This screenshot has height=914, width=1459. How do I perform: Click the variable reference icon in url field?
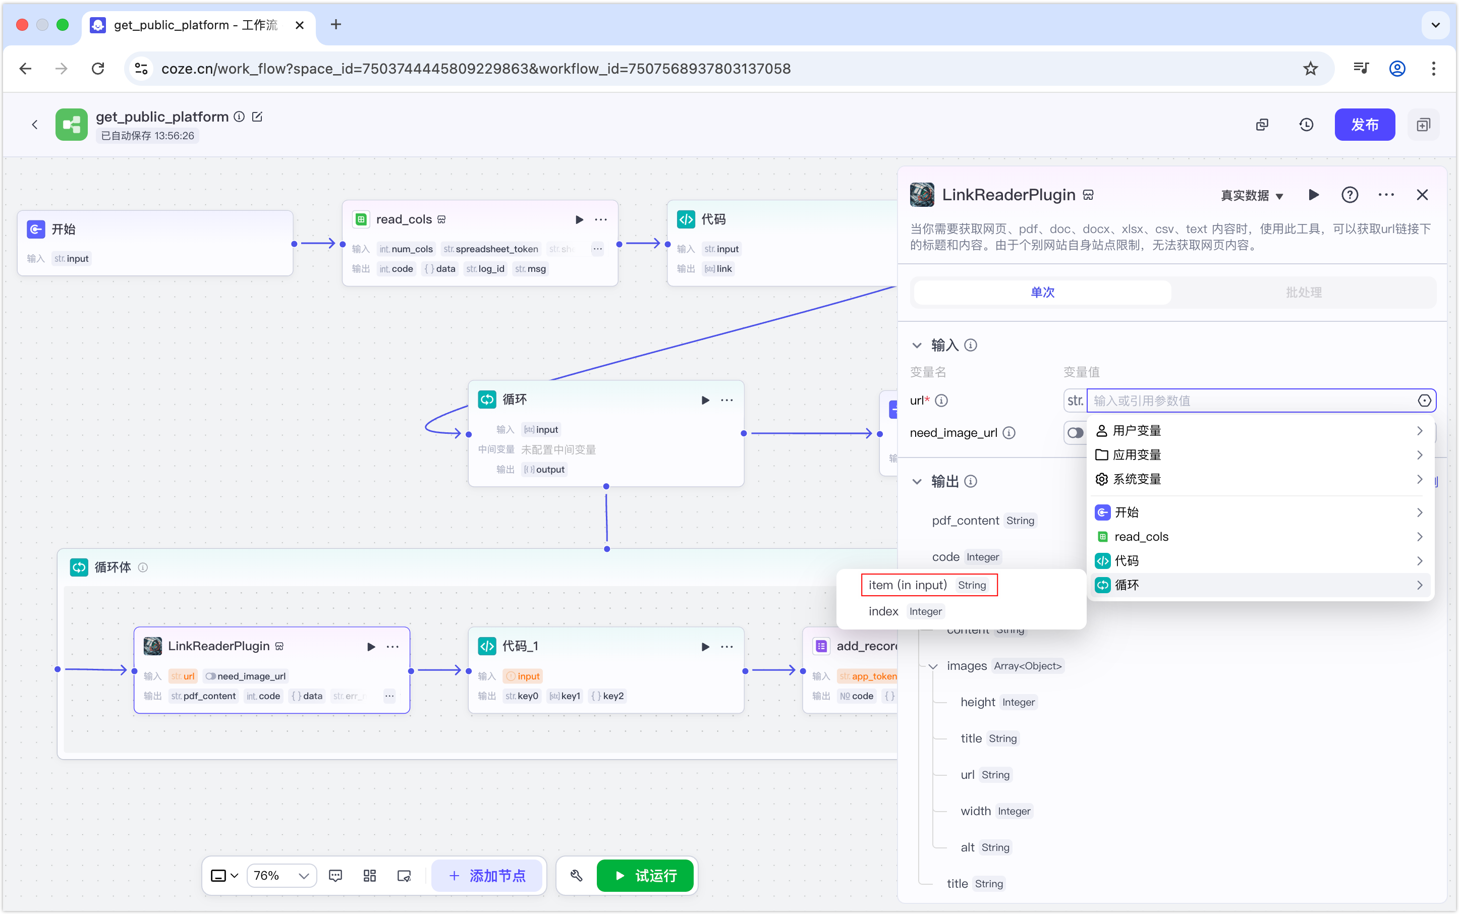tap(1424, 400)
